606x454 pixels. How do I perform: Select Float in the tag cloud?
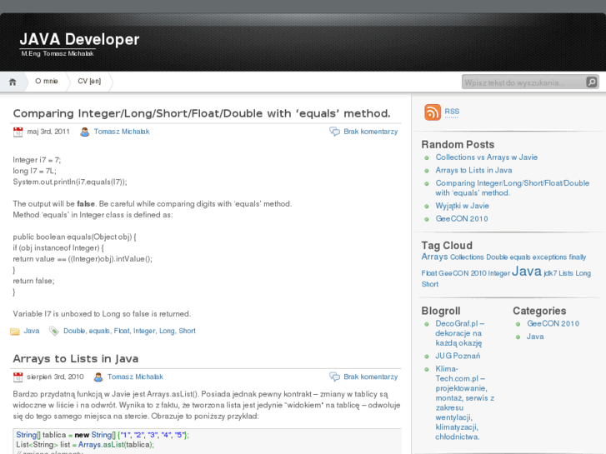pos(429,273)
